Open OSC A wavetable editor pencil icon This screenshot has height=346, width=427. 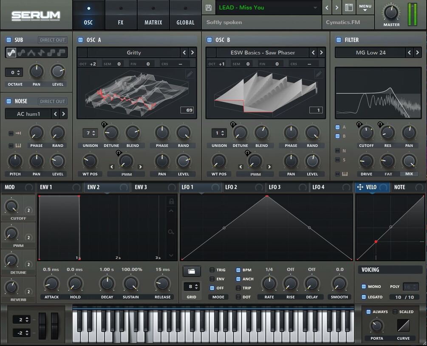190,74
